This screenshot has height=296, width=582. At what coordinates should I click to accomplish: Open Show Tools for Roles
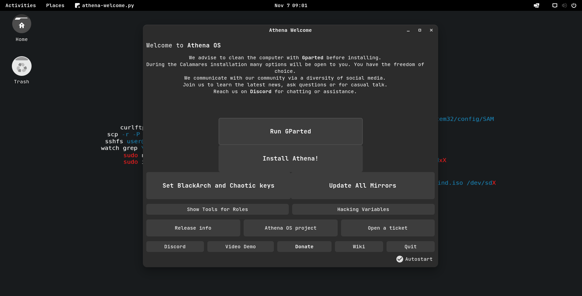tap(217, 209)
